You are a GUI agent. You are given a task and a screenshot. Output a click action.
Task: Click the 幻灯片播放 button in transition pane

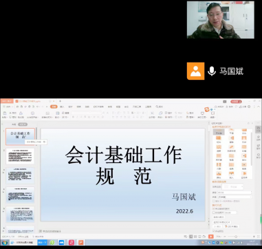coord(232,226)
